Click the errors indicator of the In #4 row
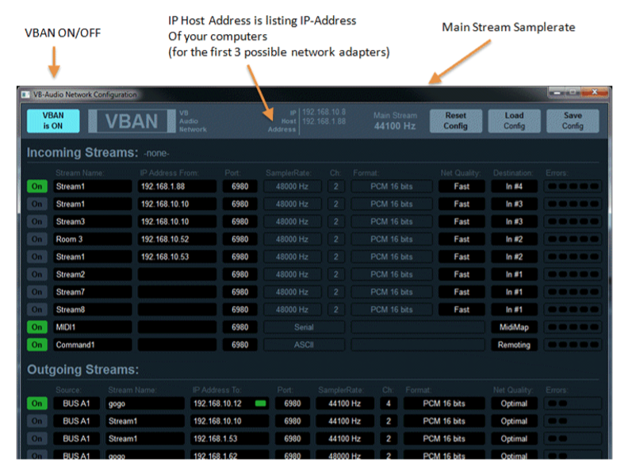 click(x=573, y=186)
